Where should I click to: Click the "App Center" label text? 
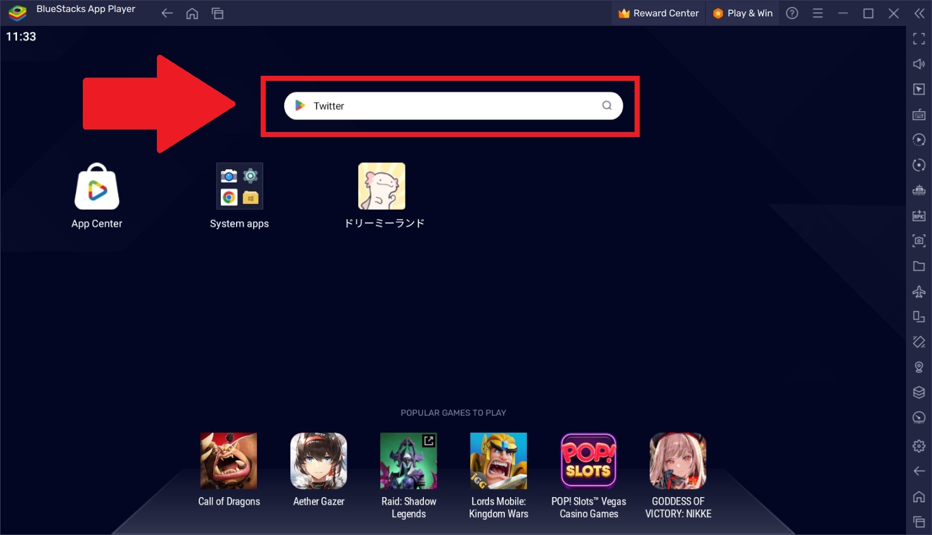(97, 224)
